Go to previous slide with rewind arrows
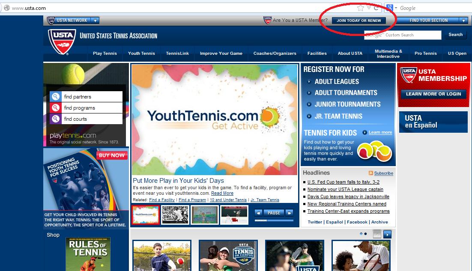 (x=258, y=213)
